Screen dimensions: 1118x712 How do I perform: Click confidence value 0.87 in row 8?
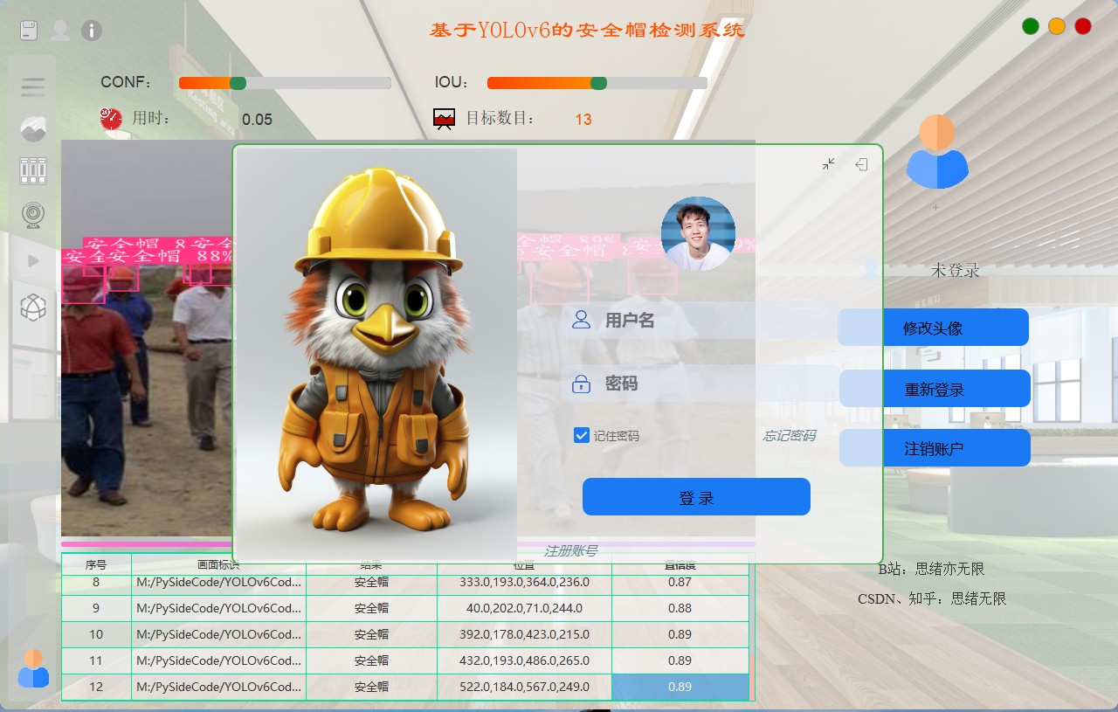point(680,582)
